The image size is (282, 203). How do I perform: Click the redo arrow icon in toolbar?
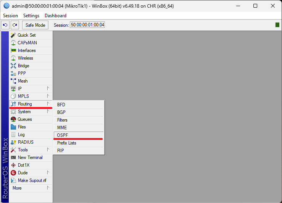pyautogui.click(x=15, y=25)
